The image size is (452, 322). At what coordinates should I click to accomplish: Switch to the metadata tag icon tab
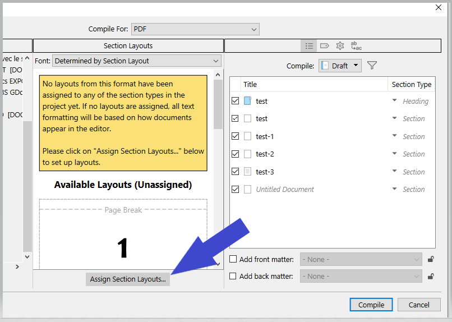click(x=324, y=46)
